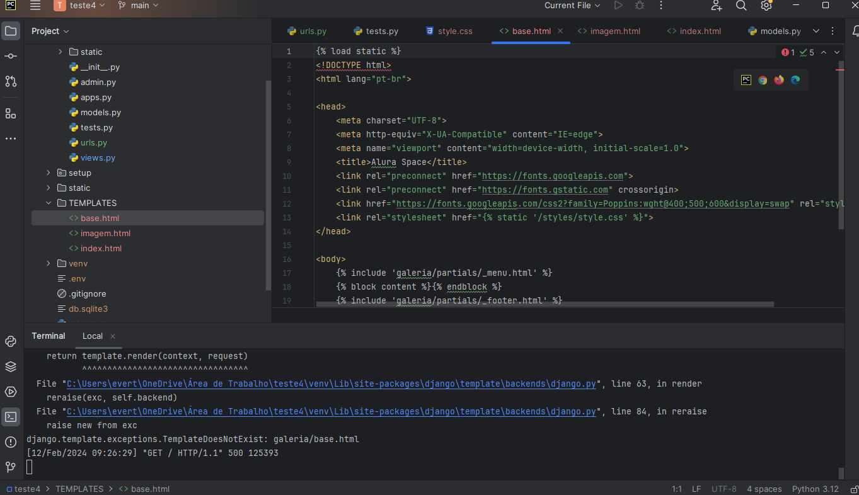The width and height of the screenshot is (859, 495).
Task: Switch to the models.py editor tab
Action: (x=774, y=31)
